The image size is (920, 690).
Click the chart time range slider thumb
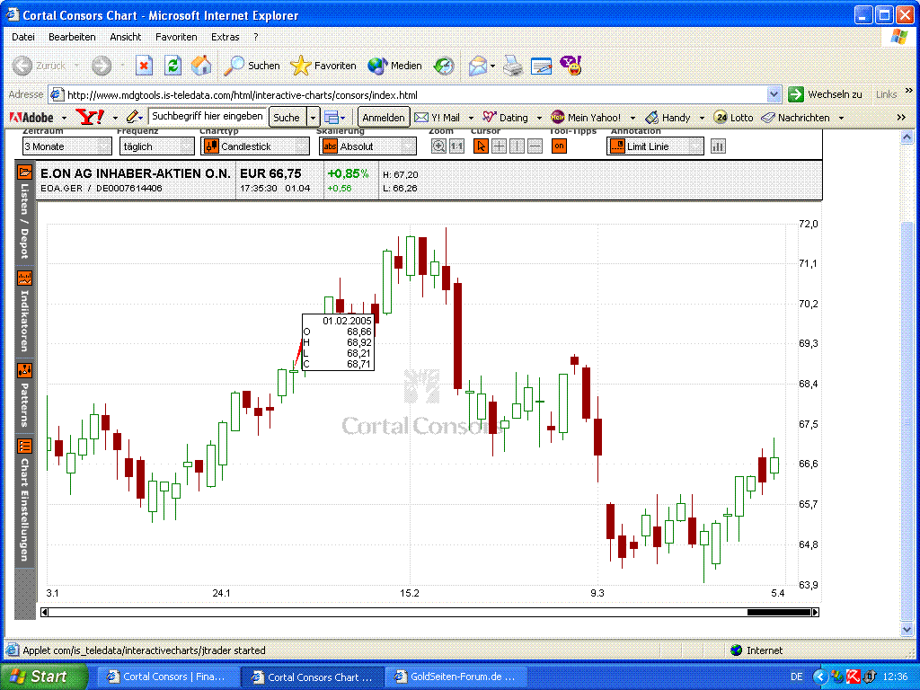click(779, 612)
